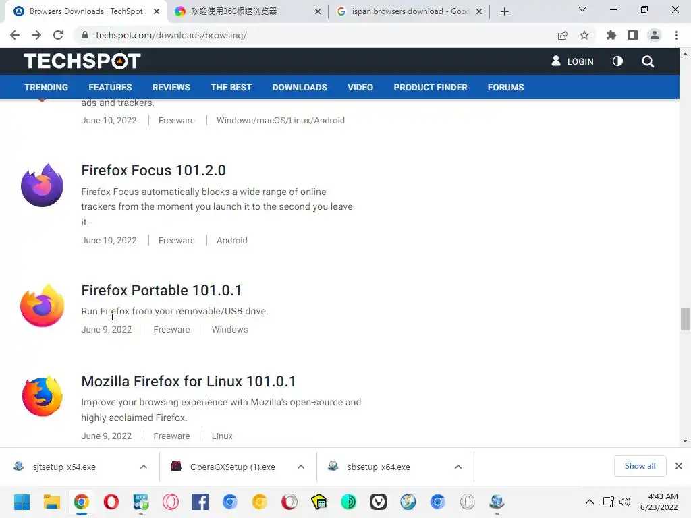Viewport: 691px width, 518px height.
Task: Expand options for OperaGXSetup (1).exe download
Action: pyautogui.click(x=301, y=467)
